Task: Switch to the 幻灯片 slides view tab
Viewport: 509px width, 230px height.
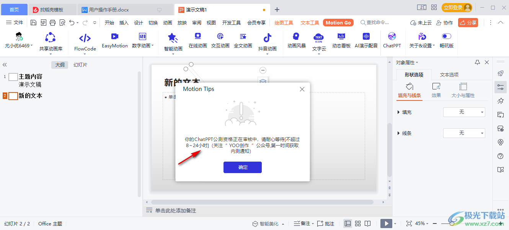Action: (80, 65)
